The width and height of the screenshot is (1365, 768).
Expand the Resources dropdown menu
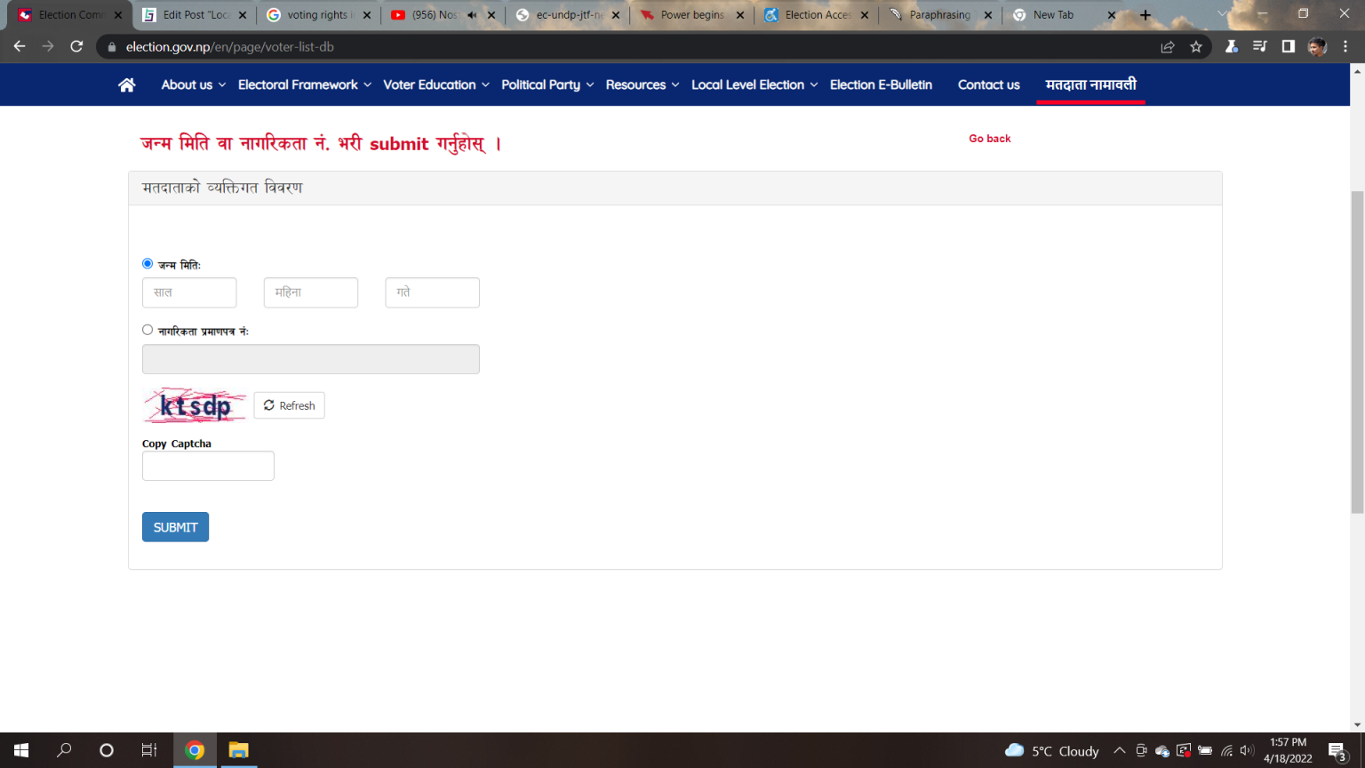point(636,84)
